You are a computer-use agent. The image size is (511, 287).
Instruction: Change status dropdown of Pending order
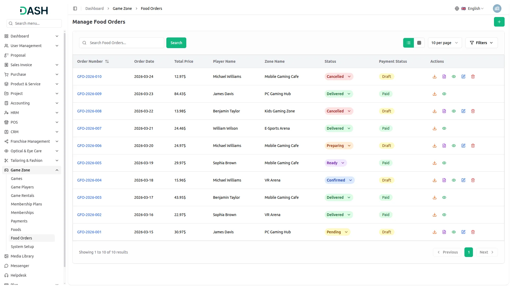coord(337,232)
